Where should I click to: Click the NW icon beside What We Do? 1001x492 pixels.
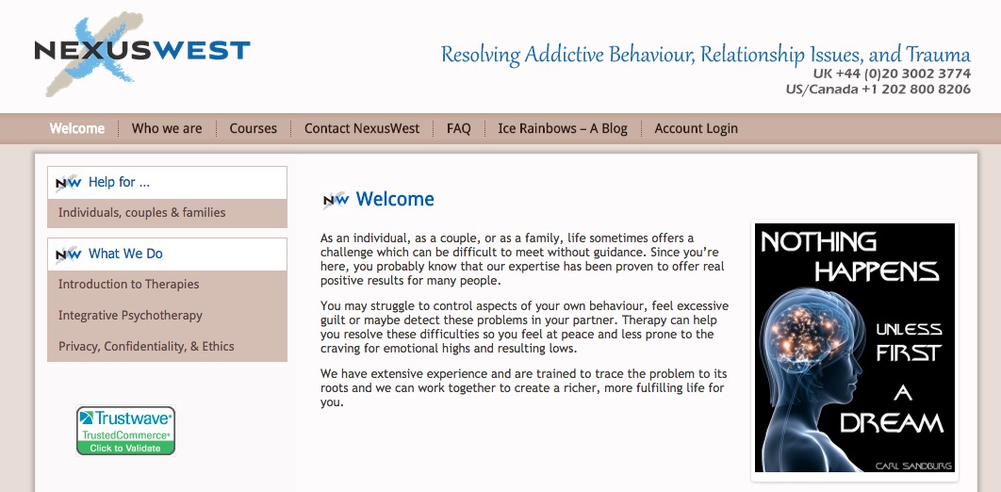(68, 254)
